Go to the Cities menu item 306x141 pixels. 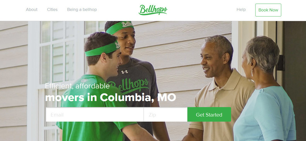[52, 10]
